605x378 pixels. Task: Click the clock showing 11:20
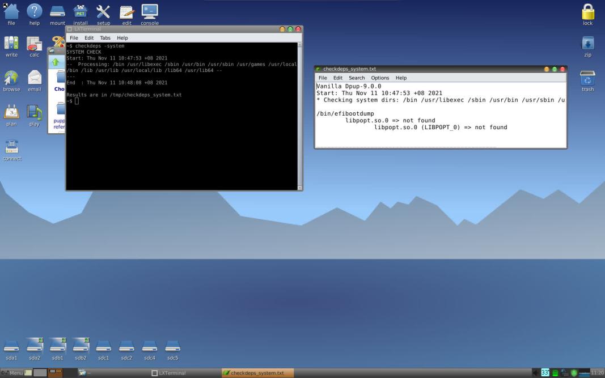click(x=597, y=372)
